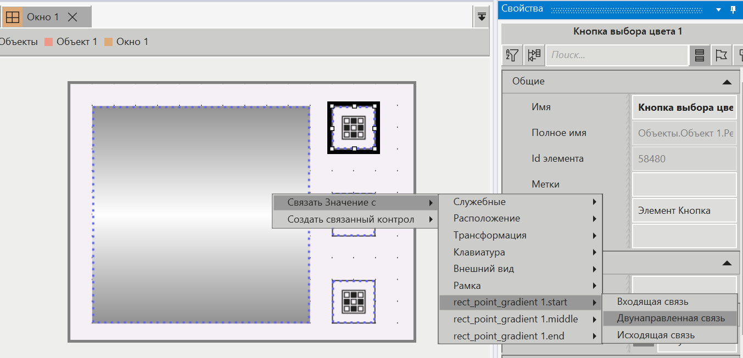Select the top color picker button on the canvas
This screenshot has width=743, height=358.
click(353, 128)
